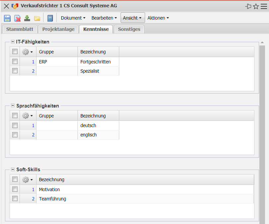The image size is (269, 224).
Task: Click the blue book icon in toolbar
Action: click(50, 18)
